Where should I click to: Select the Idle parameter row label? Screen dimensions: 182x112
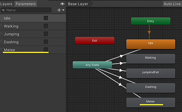7,18
